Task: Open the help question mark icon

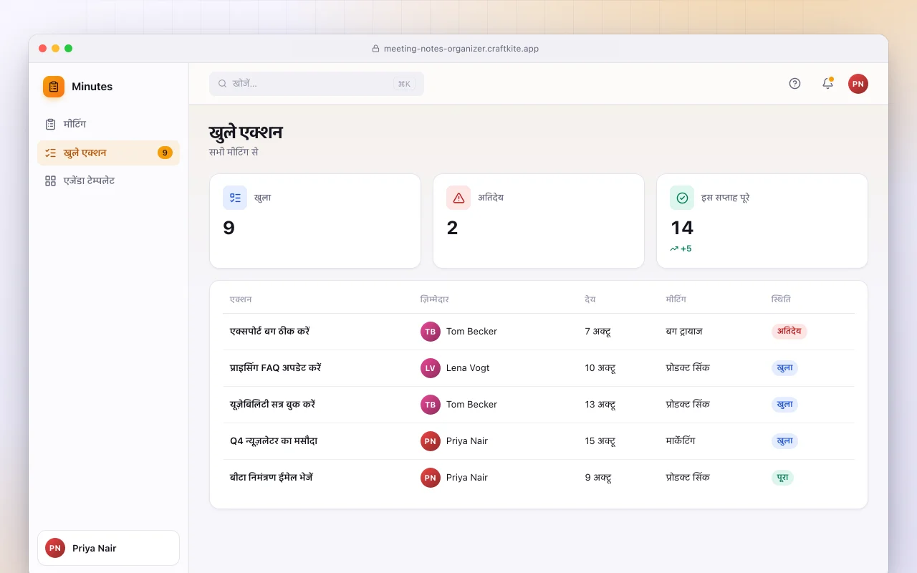Action: coord(794,84)
